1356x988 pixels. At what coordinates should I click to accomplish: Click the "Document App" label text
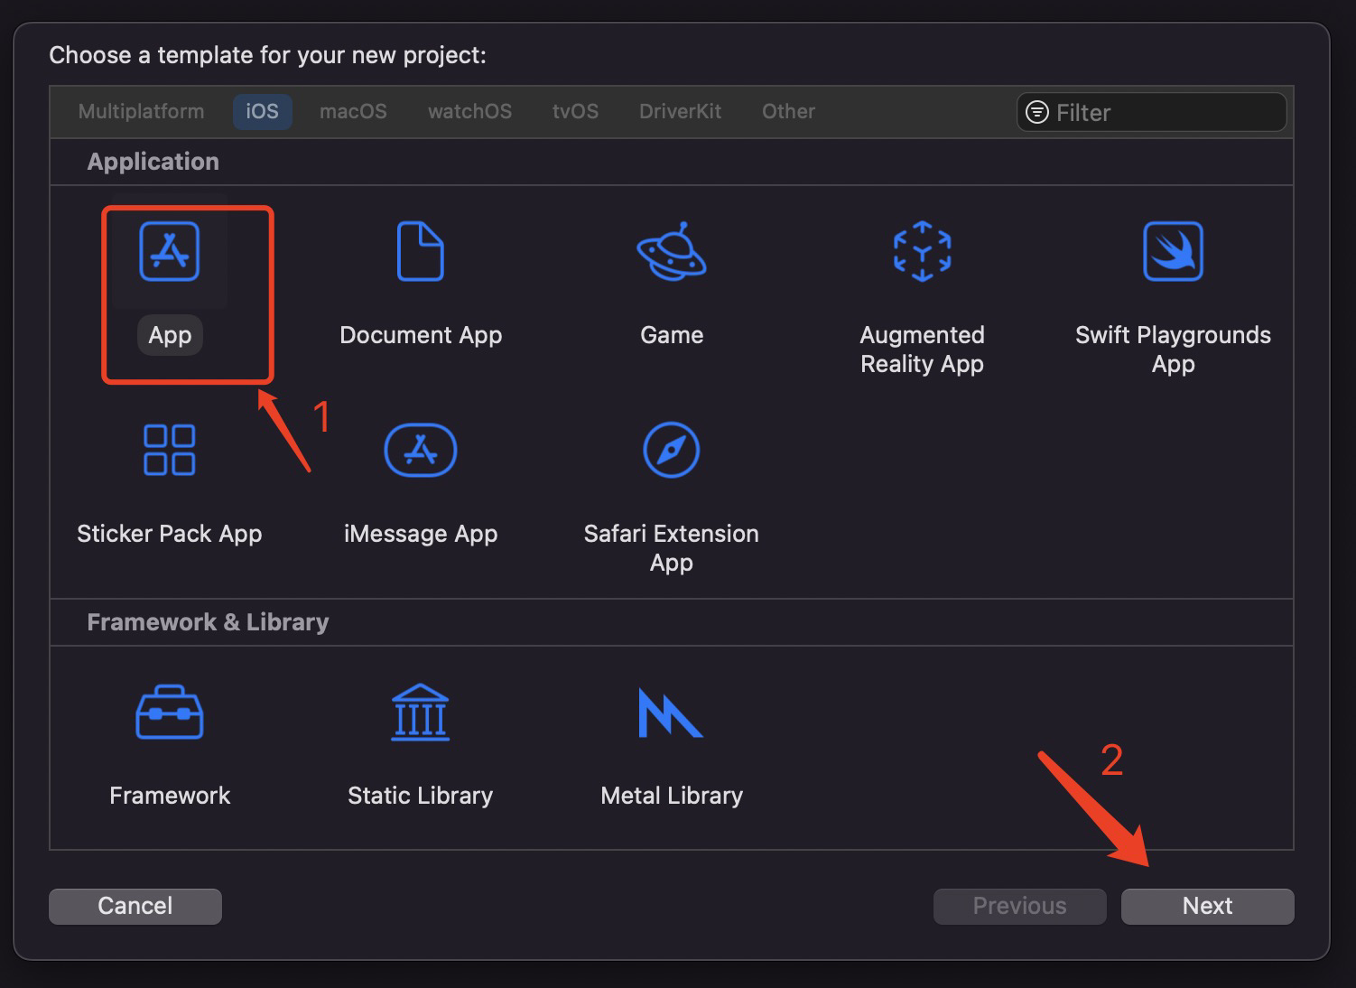[421, 335]
